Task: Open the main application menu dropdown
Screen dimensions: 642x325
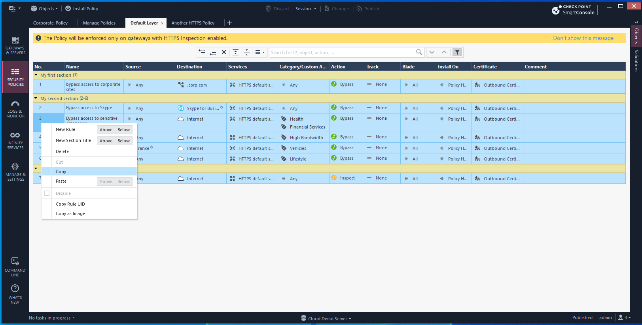Action: click(15, 9)
